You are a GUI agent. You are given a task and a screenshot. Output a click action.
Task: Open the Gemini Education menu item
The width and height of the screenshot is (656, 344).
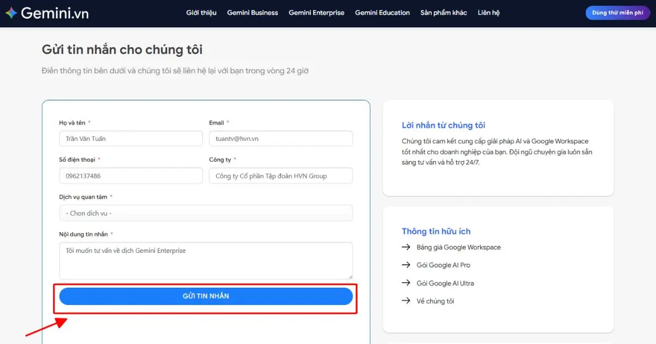click(x=382, y=13)
